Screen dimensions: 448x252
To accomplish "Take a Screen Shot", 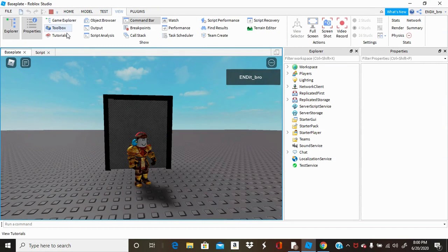I will coord(327,28).
